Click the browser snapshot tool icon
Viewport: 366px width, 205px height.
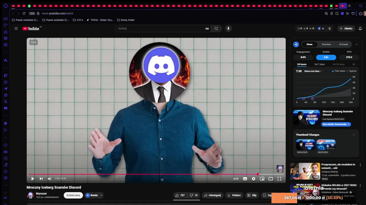(x=337, y=13)
